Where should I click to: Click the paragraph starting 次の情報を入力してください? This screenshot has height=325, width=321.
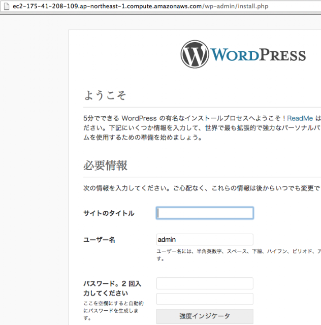(x=202, y=188)
